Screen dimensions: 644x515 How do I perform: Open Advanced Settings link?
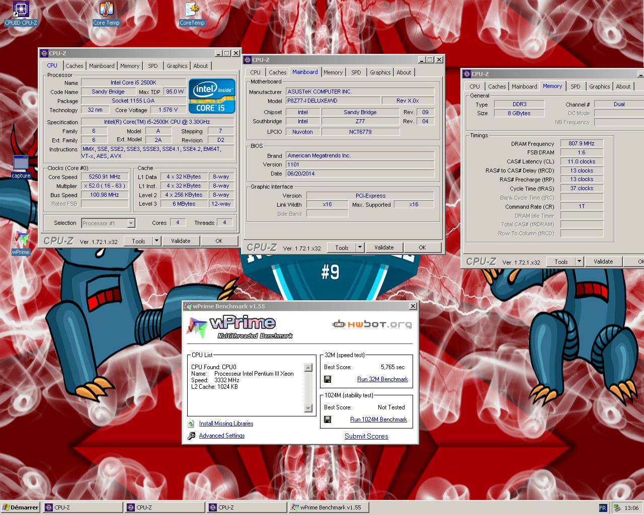(222, 436)
